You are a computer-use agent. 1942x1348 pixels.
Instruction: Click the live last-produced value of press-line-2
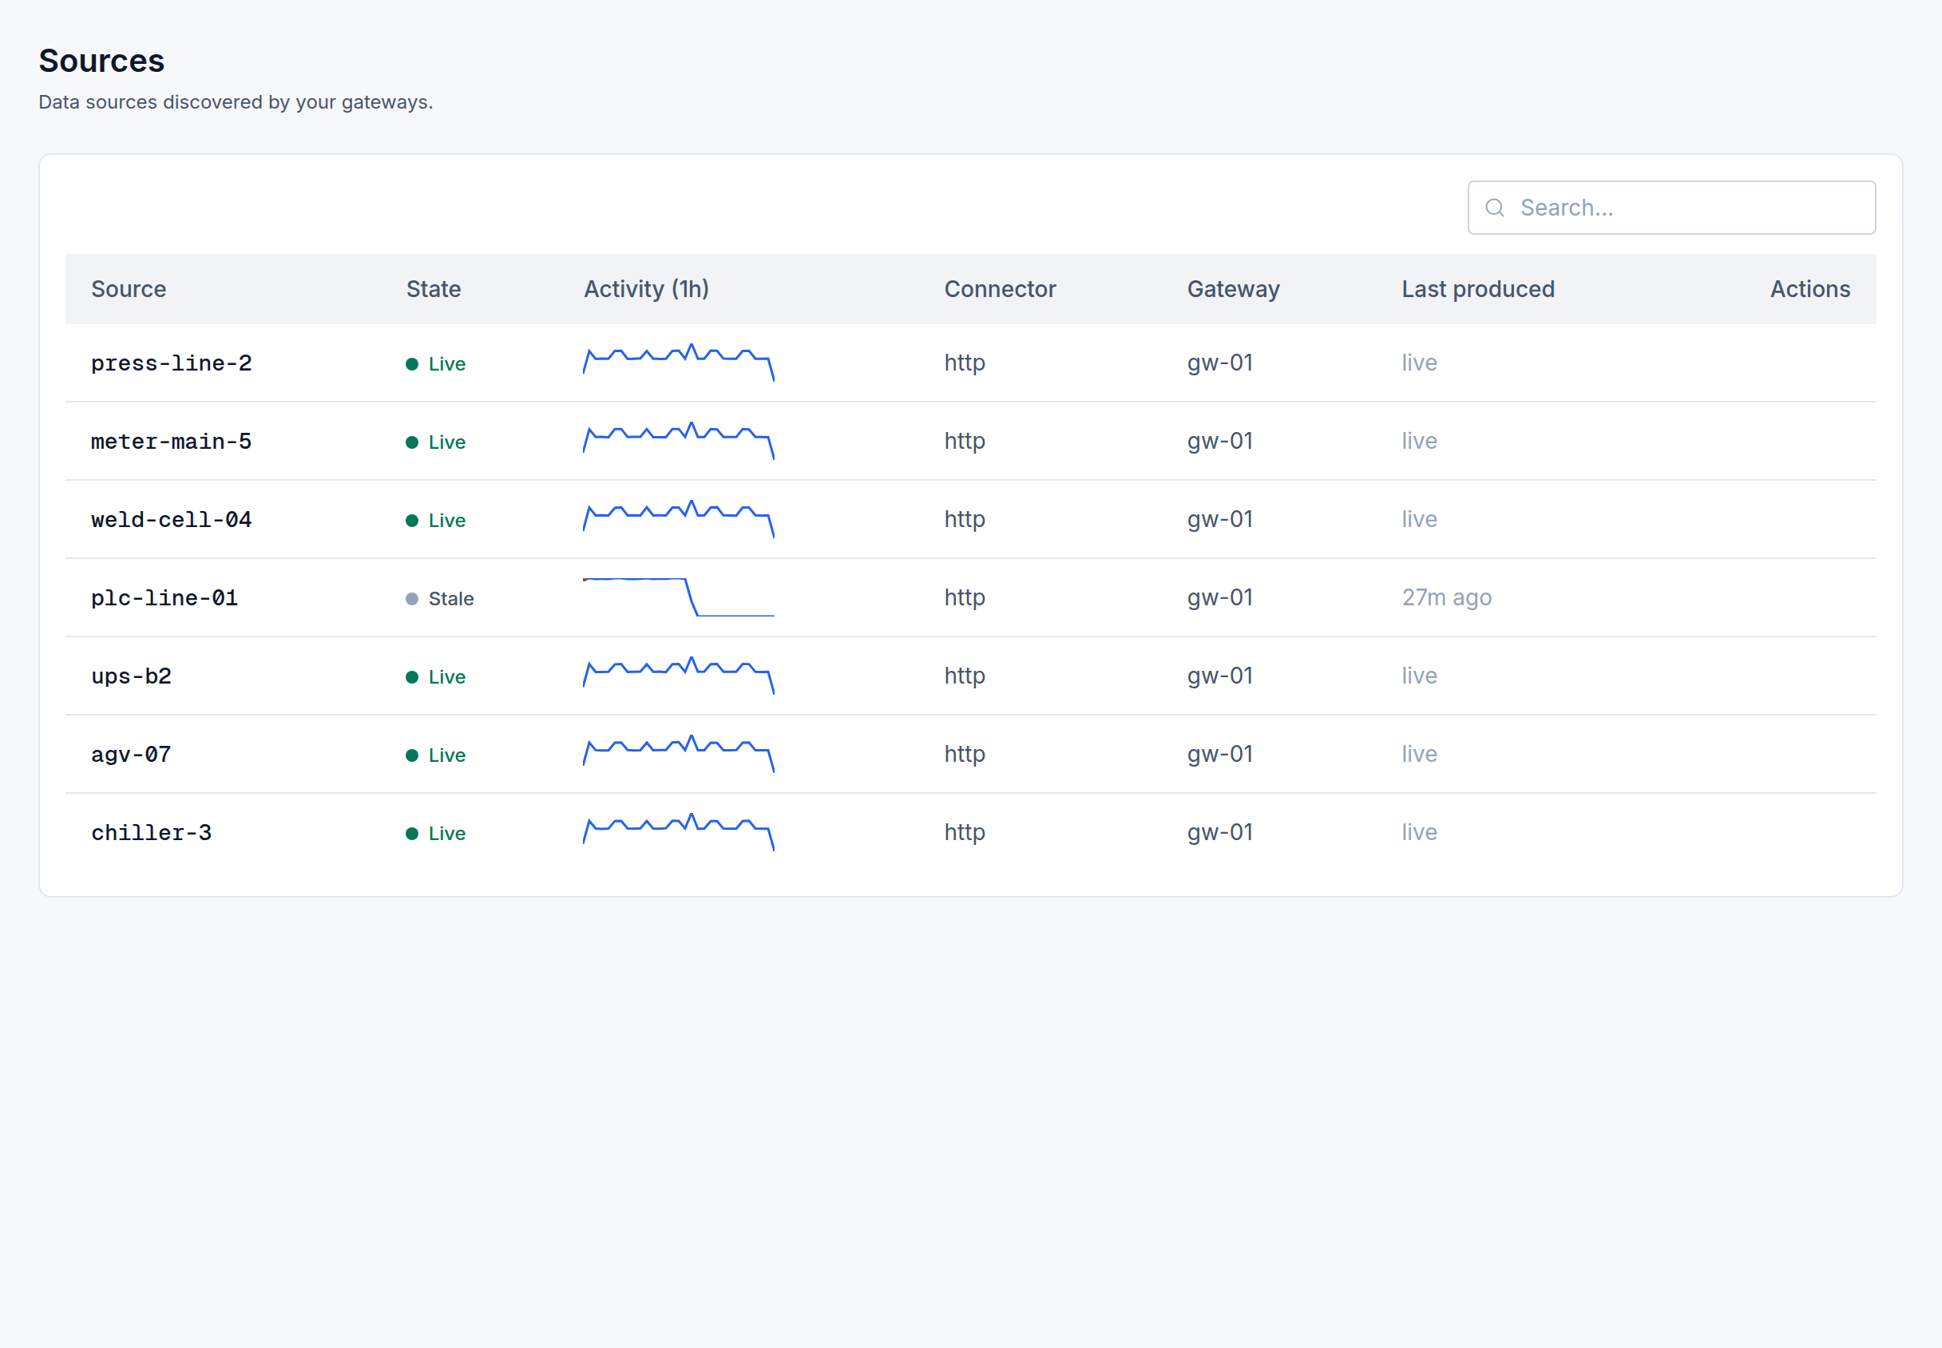(1419, 363)
